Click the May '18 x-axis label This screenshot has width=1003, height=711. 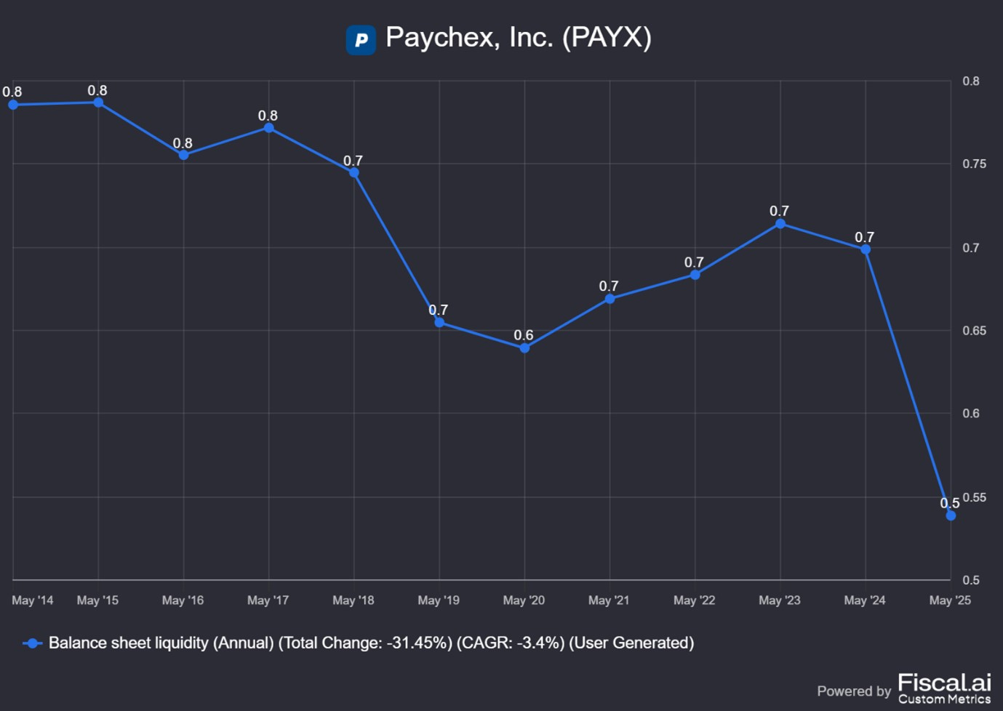(x=353, y=600)
